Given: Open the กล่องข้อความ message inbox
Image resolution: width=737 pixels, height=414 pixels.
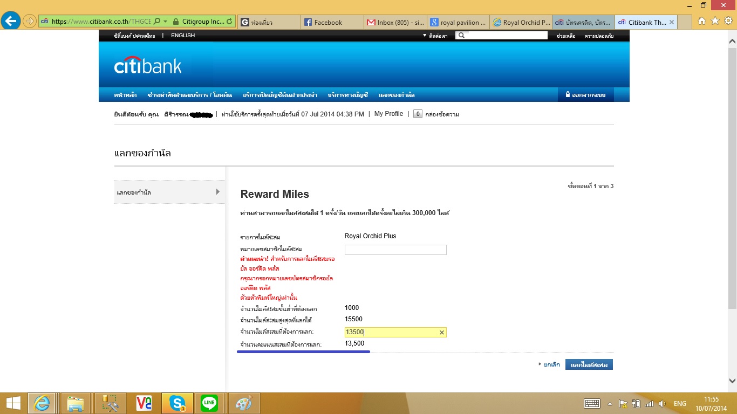Looking at the screenshot, I should click(442, 114).
